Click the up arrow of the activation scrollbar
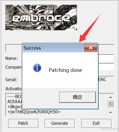 pyautogui.click(x=110, y=97)
